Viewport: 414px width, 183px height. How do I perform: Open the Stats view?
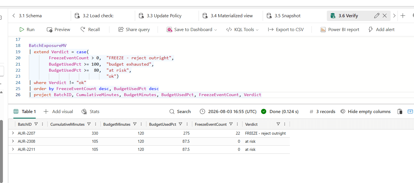tap(90, 112)
